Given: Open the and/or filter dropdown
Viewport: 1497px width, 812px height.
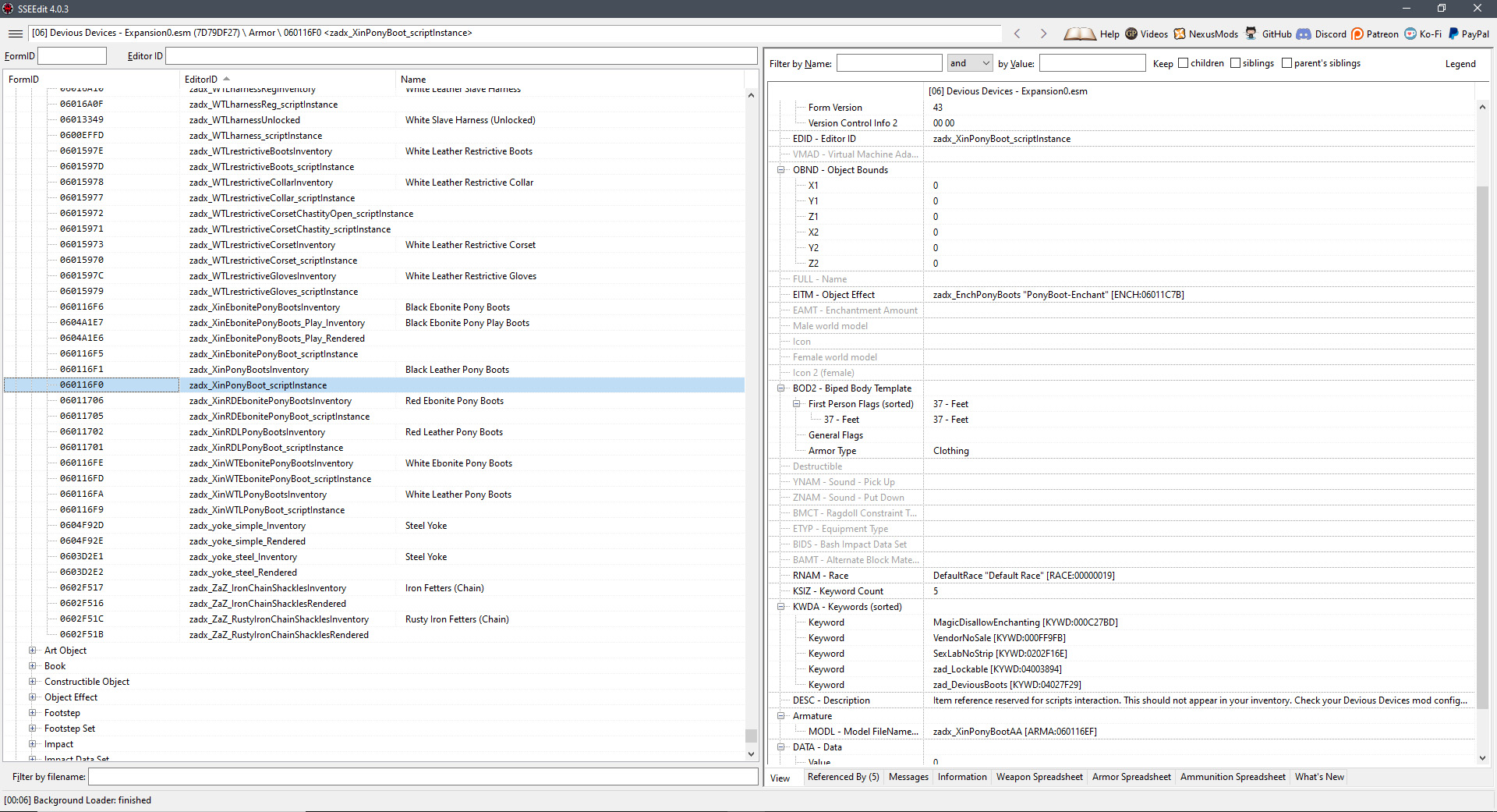Looking at the screenshot, I should (969, 63).
